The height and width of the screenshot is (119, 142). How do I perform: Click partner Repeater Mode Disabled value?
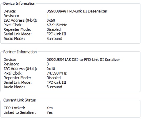(54, 78)
